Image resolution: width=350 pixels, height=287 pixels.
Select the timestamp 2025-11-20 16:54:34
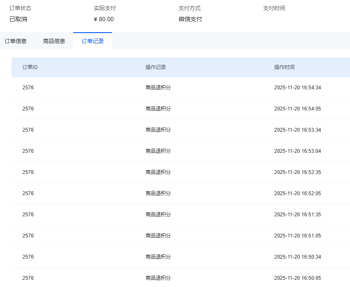click(x=298, y=88)
